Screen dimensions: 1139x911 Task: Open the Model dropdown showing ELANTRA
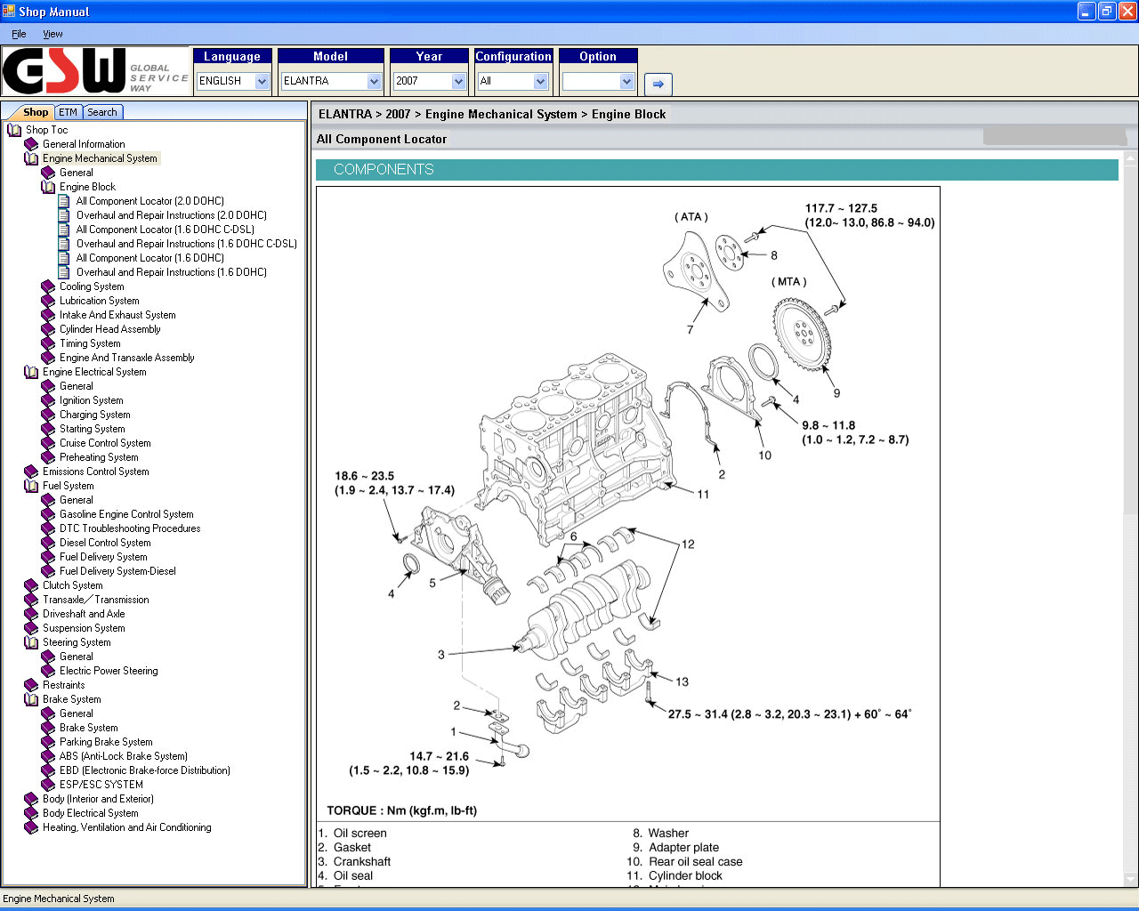(331, 81)
